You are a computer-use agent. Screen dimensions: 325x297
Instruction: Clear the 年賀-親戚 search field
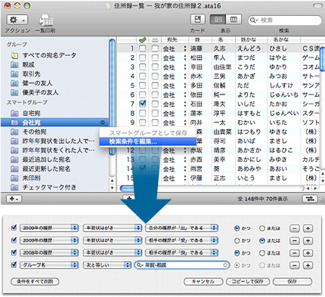225,265
